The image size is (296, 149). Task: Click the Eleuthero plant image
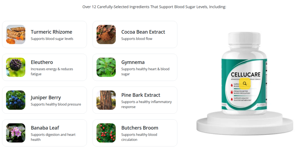point(16,67)
